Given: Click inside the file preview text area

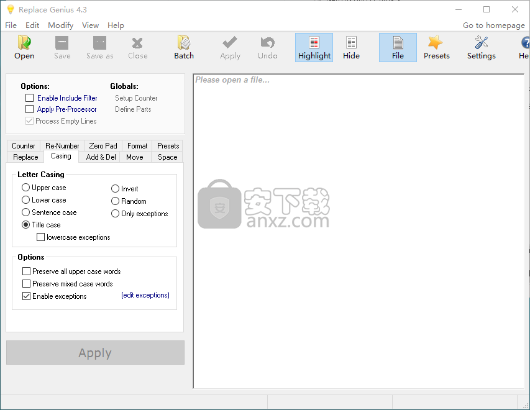Looking at the screenshot, I should 359,231.
